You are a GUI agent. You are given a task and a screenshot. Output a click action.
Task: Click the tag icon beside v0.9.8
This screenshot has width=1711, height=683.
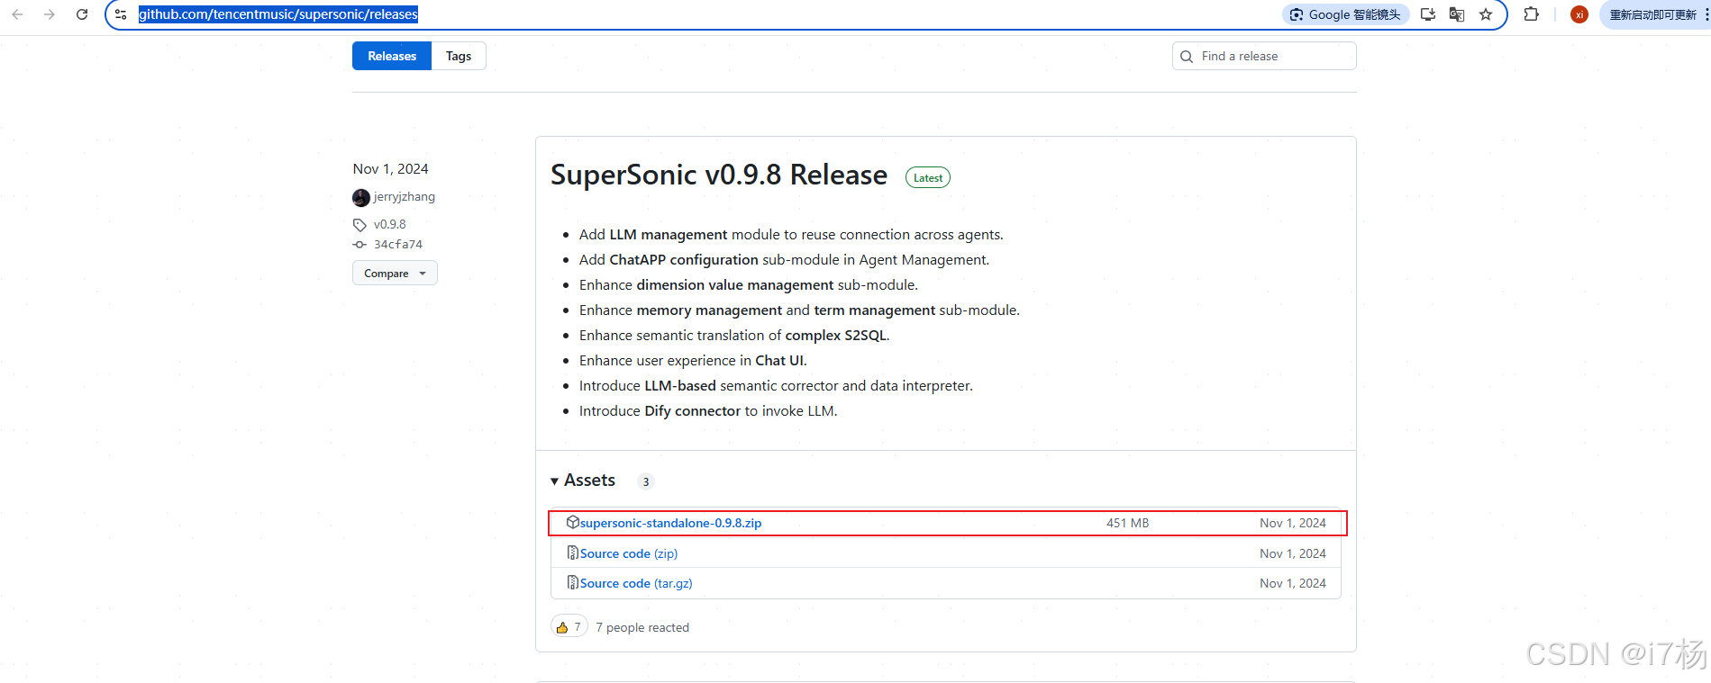(x=359, y=225)
